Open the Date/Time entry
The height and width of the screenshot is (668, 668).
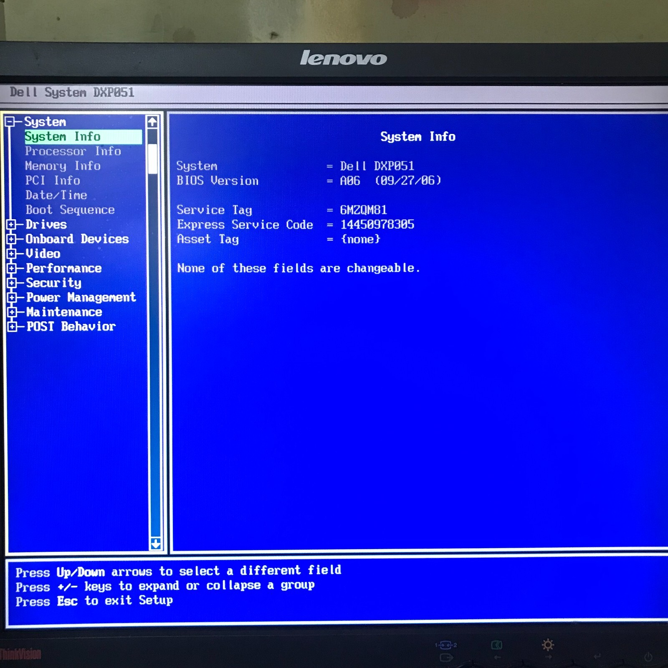click(x=56, y=195)
